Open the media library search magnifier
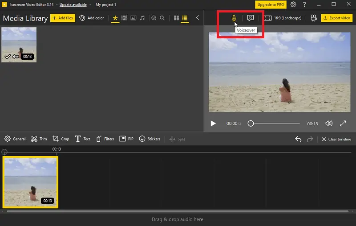The height and width of the screenshot is (226, 356). (162, 18)
